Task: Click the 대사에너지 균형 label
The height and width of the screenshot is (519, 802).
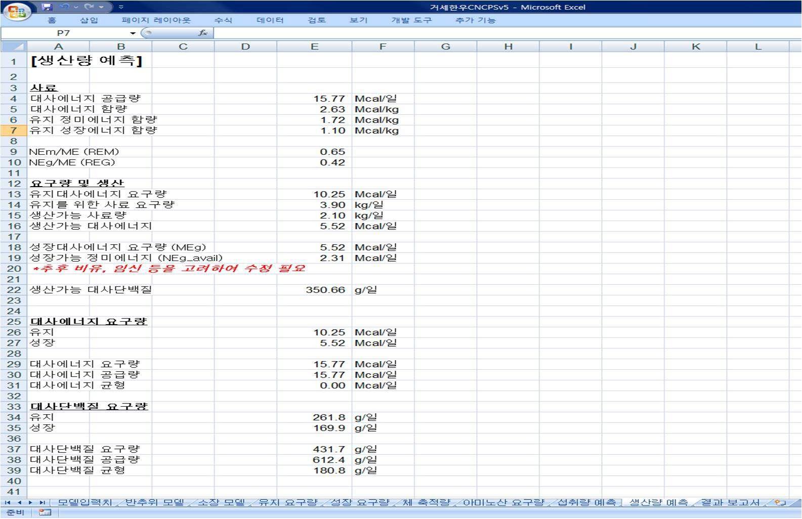Action: 77,385
